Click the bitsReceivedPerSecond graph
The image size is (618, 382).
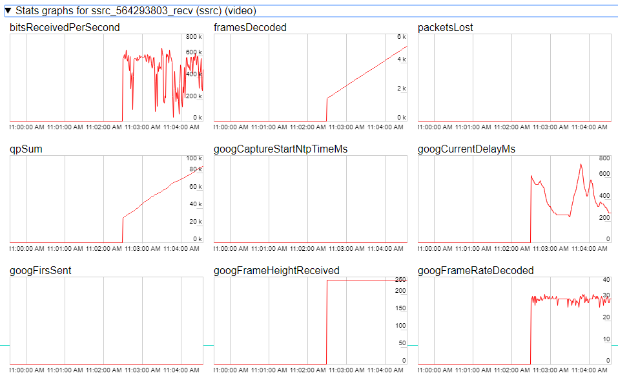pos(107,78)
